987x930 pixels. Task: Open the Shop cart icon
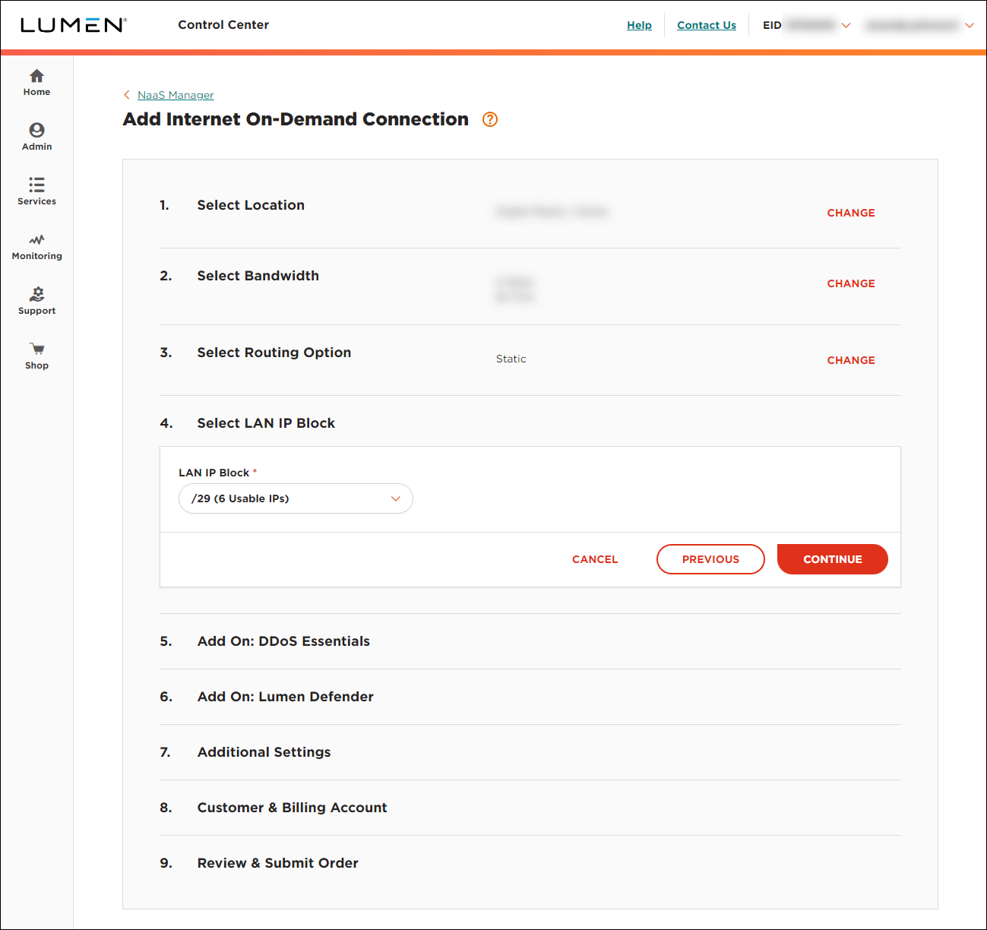click(x=36, y=349)
